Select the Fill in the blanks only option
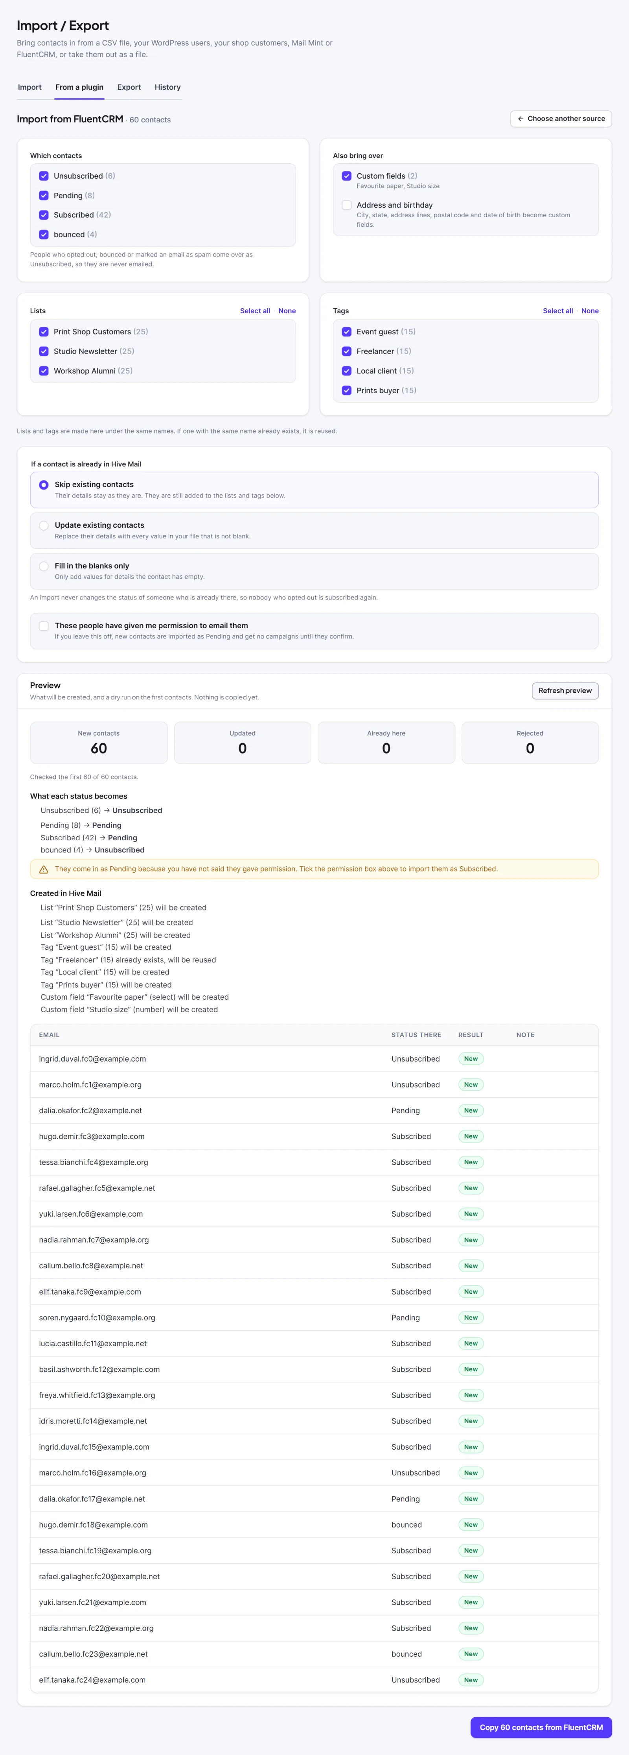 pos(314,571)
